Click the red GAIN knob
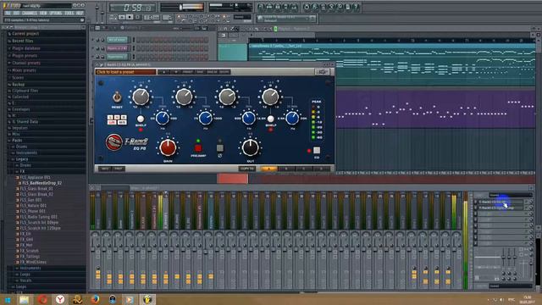 (x=168, y=147)
